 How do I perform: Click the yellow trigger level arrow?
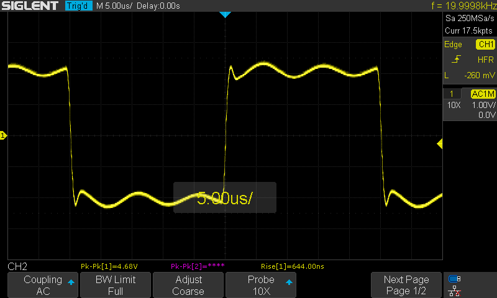click(439, 144)
